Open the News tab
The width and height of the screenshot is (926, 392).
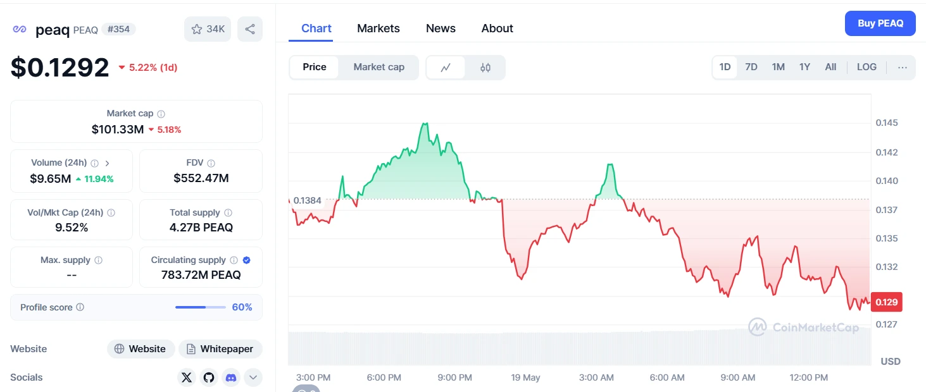click(441, 28)
